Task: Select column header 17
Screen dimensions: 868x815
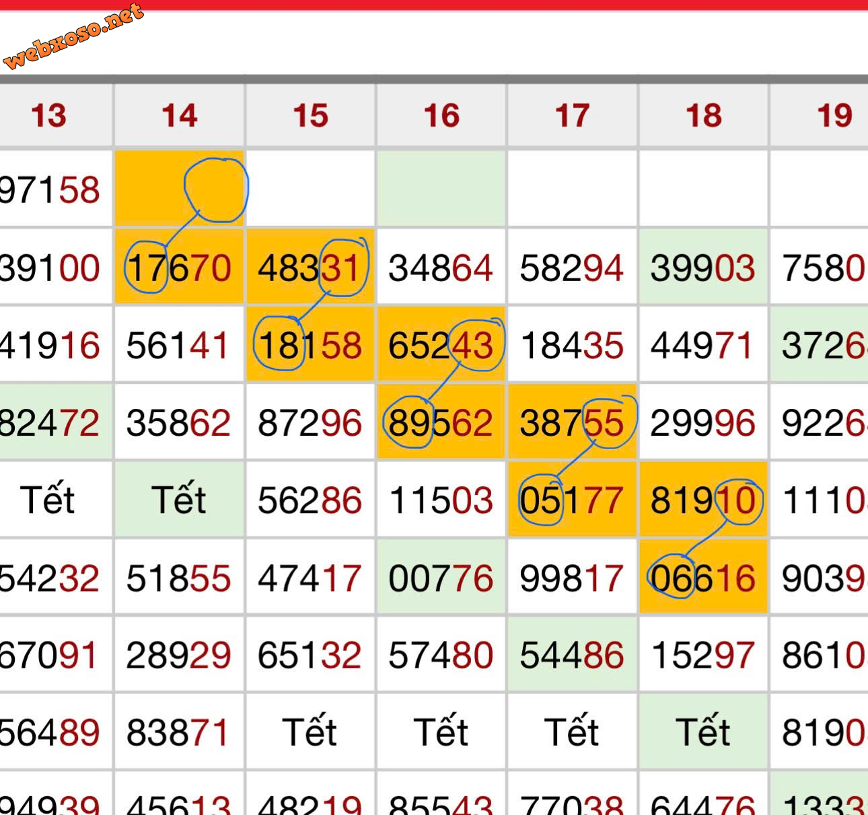Action: [x=573, y=115]
